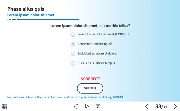Click the blue progress line under subtitle
Viewport: 180px width, 111px height.
pyautogui.click(x=48, y=19)
